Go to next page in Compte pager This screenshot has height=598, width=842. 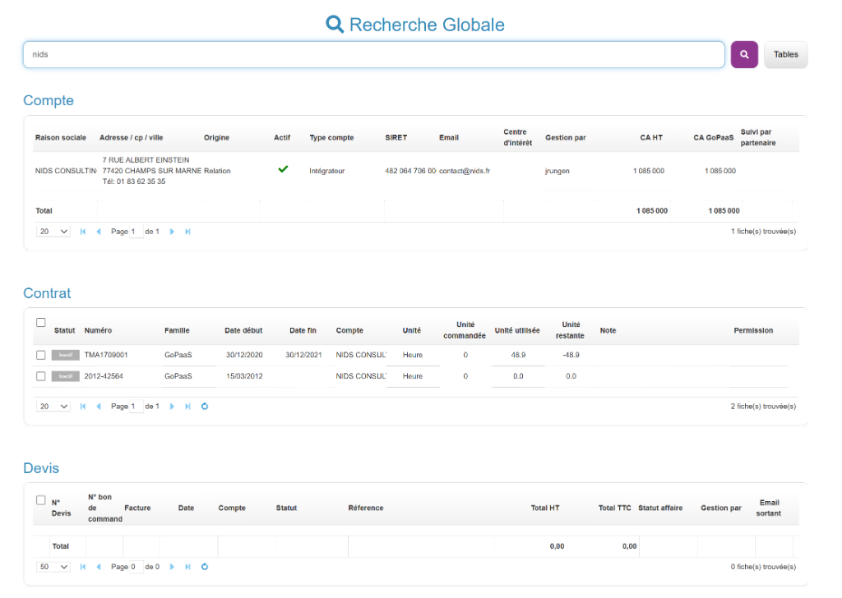173,232
